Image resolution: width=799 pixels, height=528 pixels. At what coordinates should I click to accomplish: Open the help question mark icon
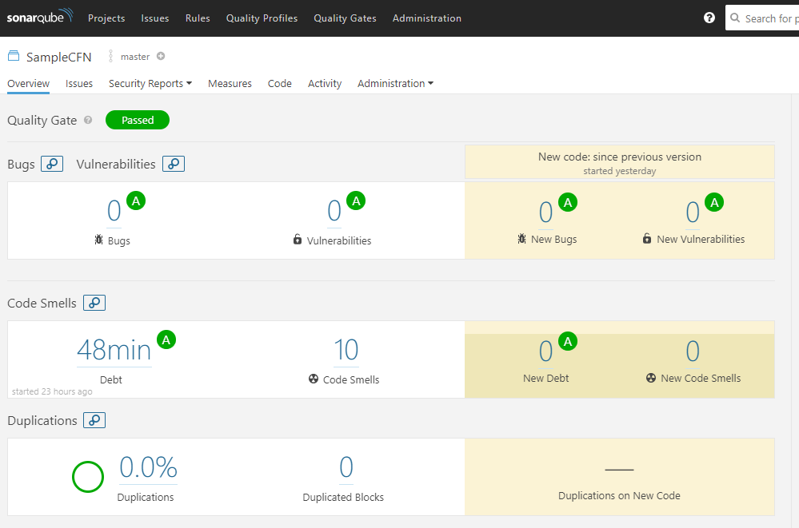[x=709, y=18]
